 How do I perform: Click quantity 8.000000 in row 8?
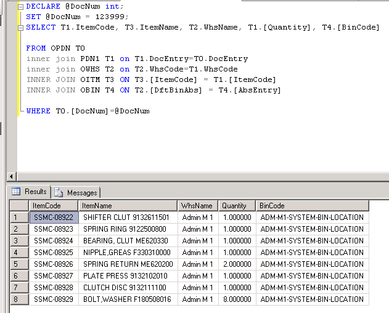point(237,299)
